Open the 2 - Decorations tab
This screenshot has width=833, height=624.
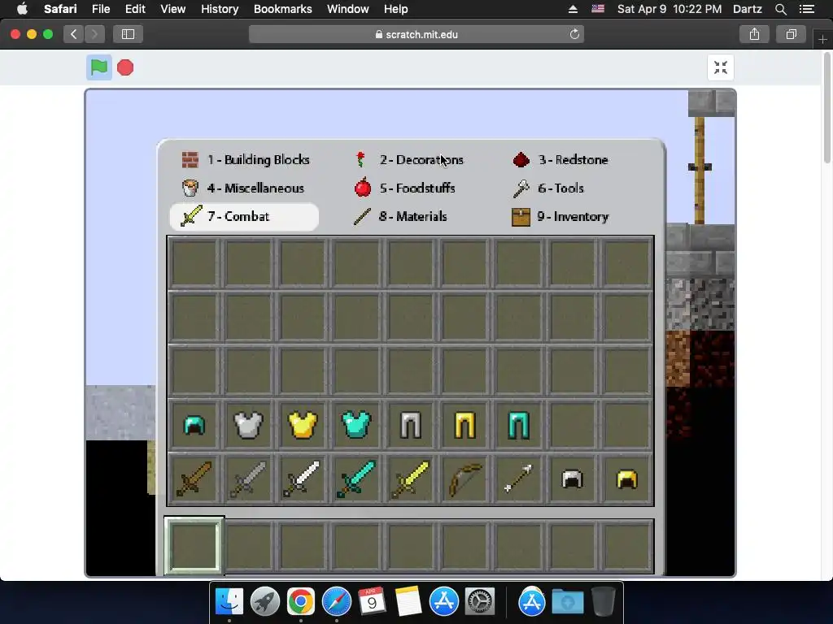pyautogui.click(x=409, y=160)
